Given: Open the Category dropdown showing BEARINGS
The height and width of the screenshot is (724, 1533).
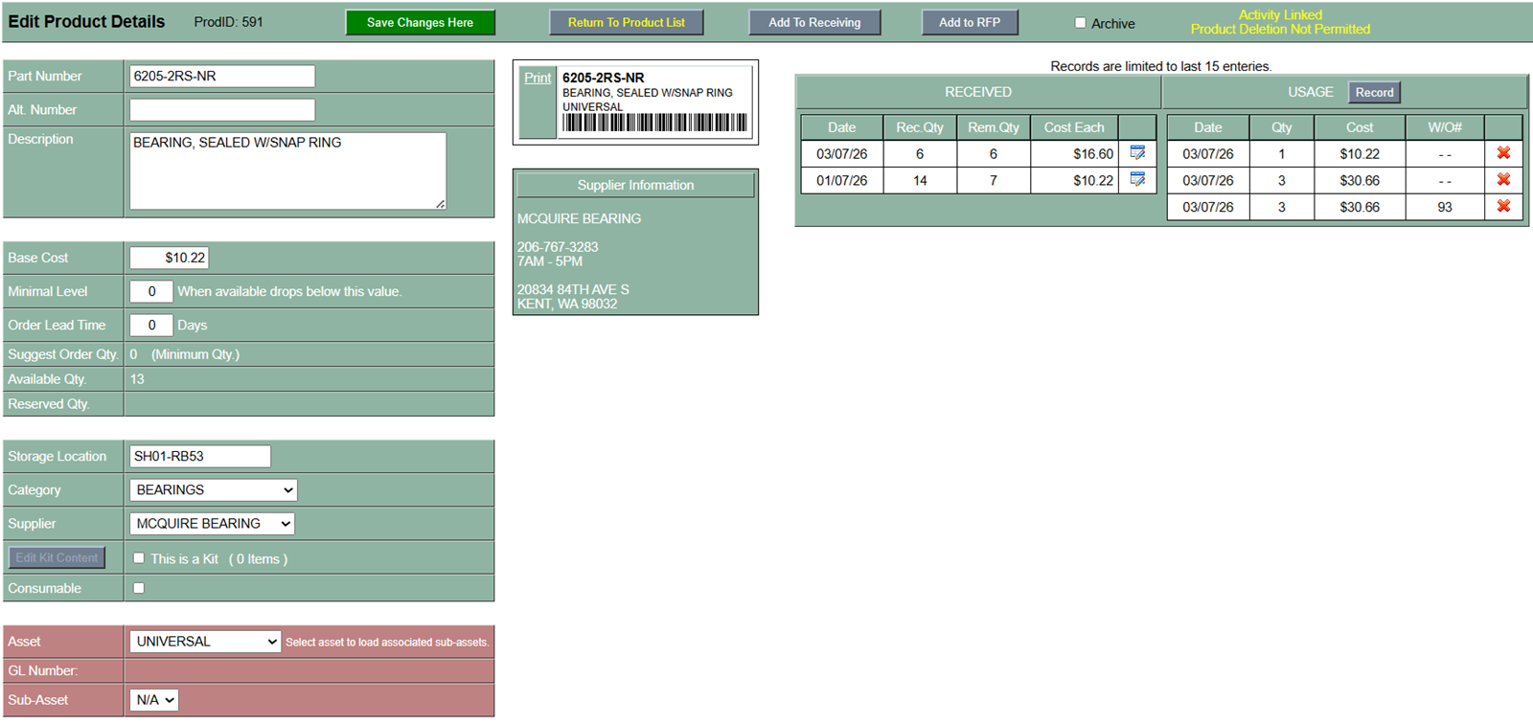Looking at the screenshot, I should click(213, 490).
